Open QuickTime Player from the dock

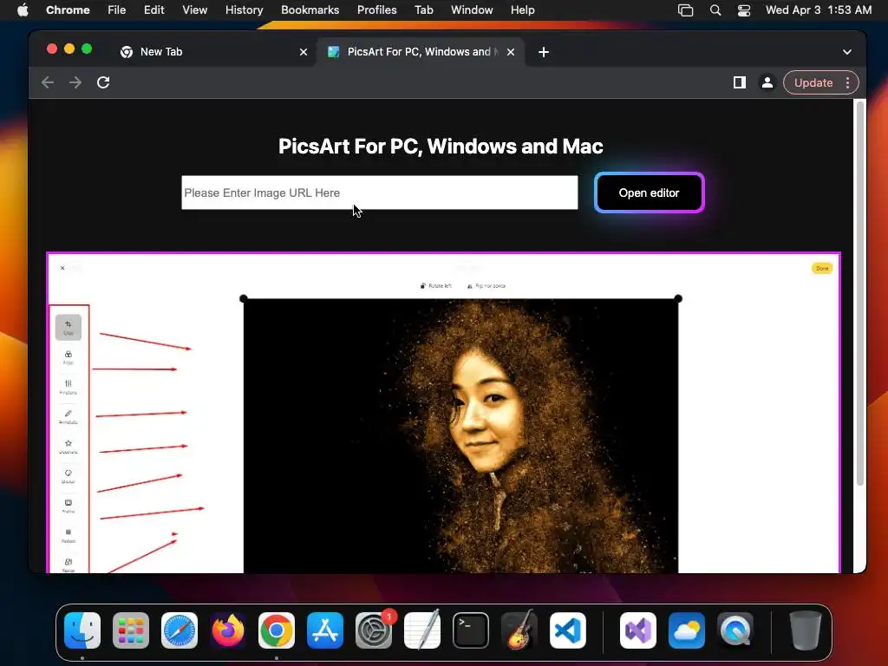735,630
